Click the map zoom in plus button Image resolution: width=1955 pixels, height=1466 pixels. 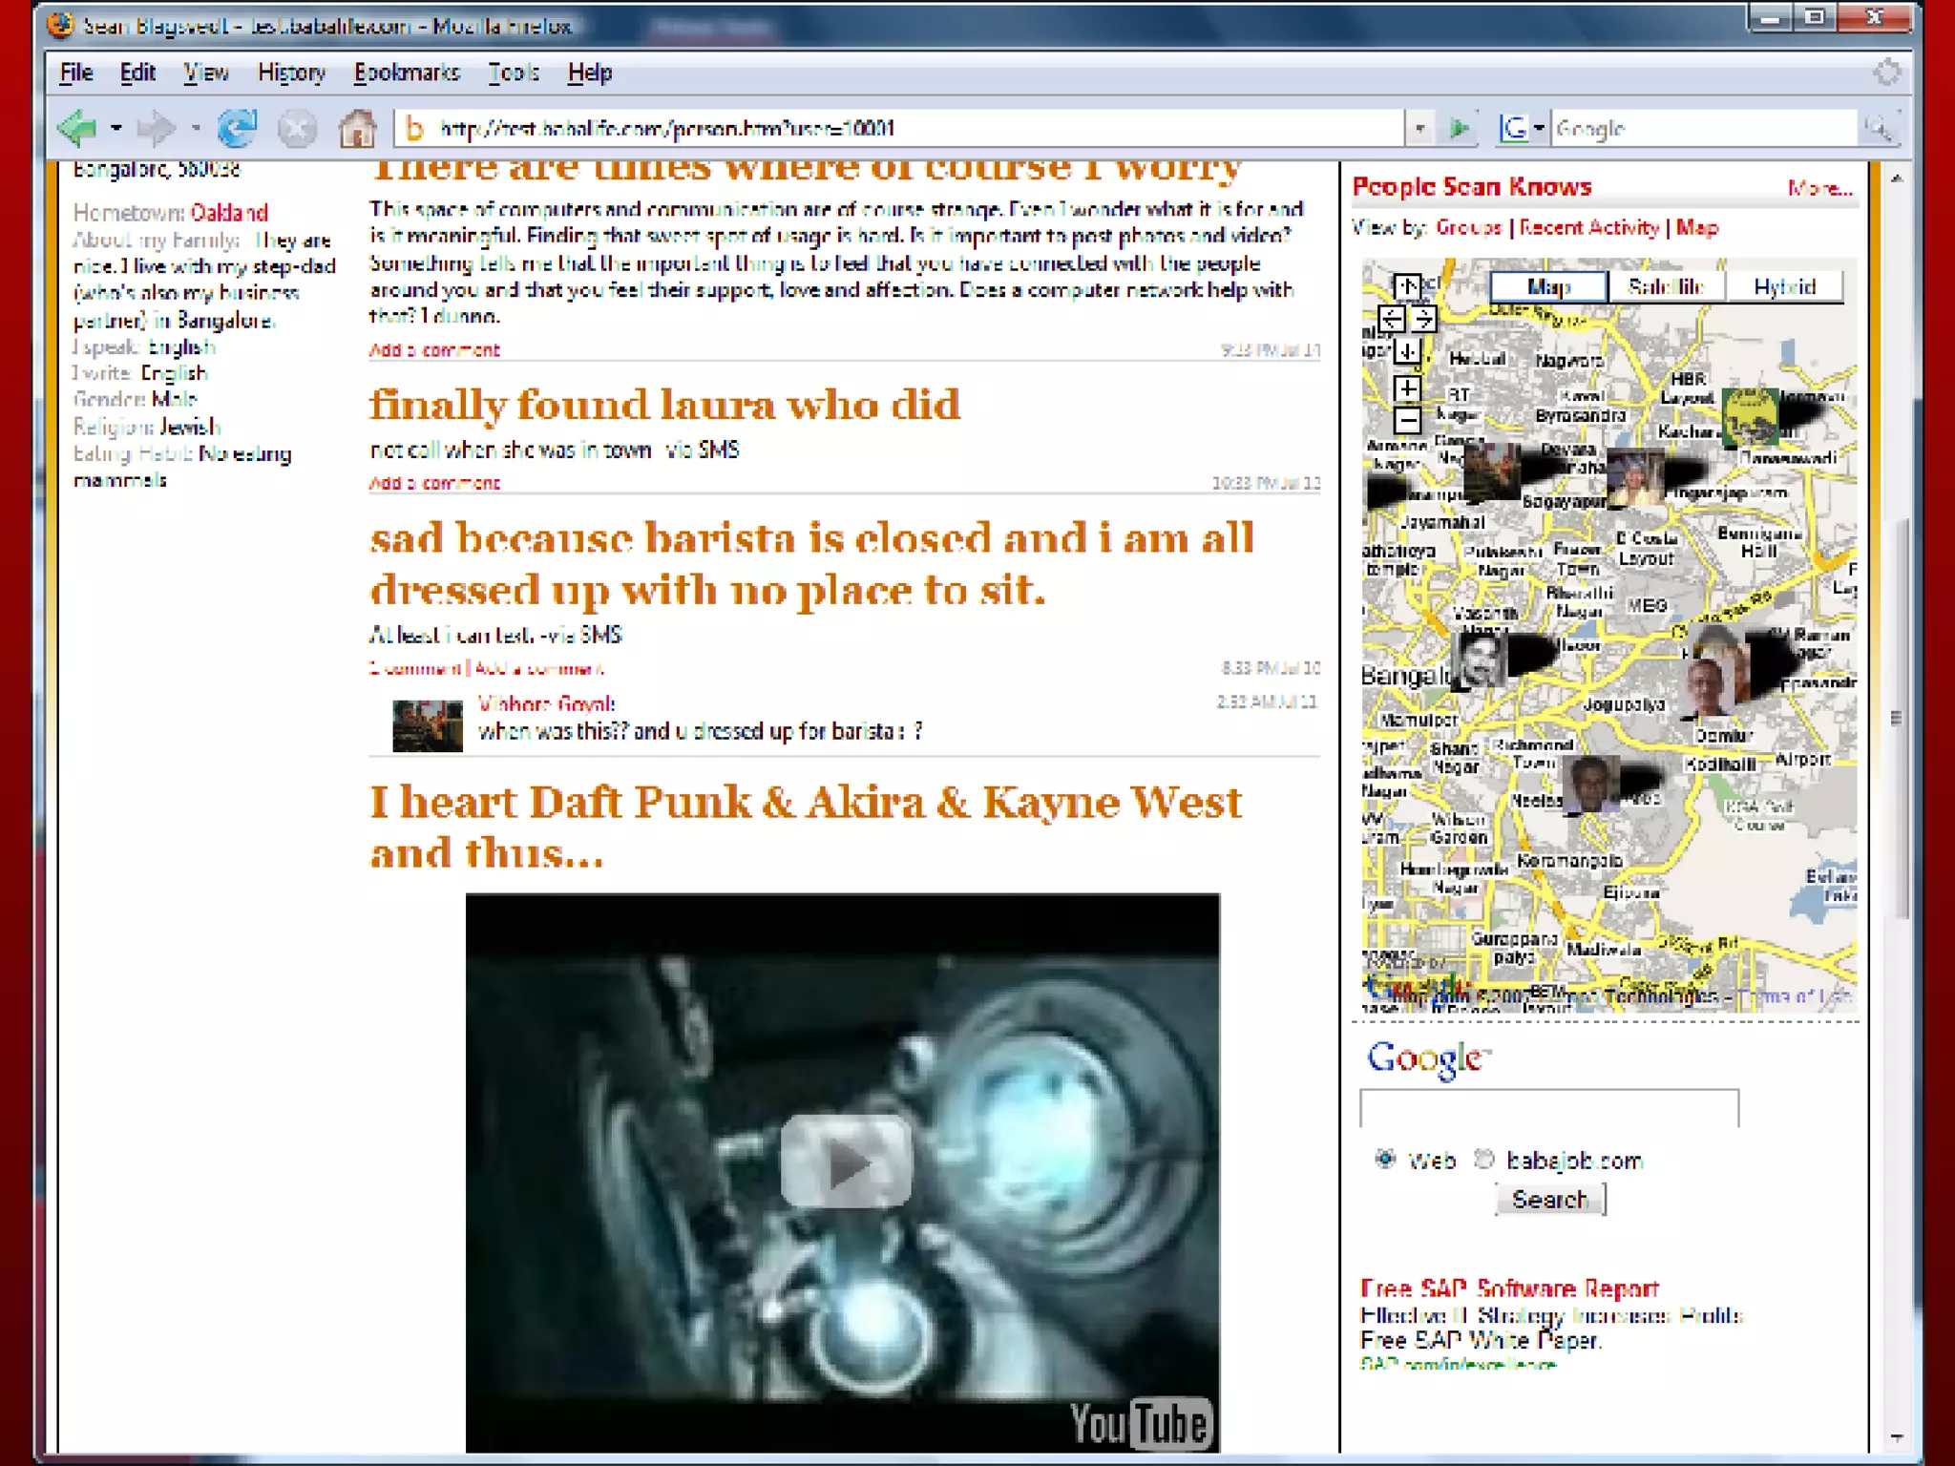1407,388
